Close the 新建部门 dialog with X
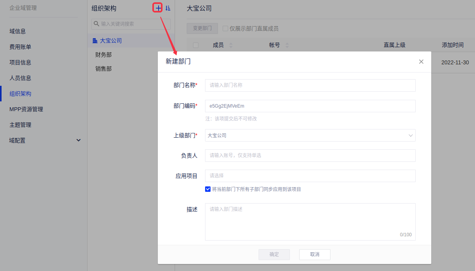The height and width of the screenshot is (271, 475). tap(421, 62)
